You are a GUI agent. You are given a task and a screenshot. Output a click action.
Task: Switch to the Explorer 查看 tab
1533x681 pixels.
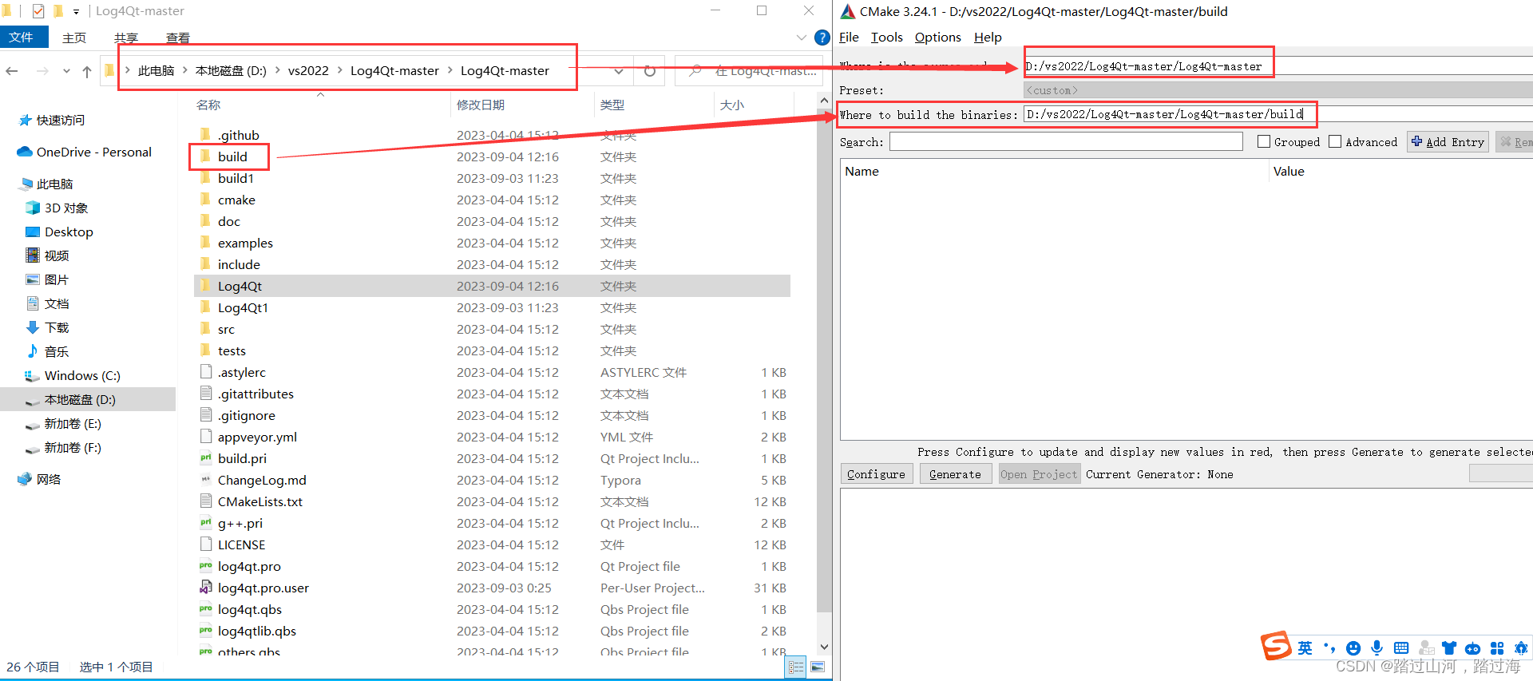tap(178, 38)
